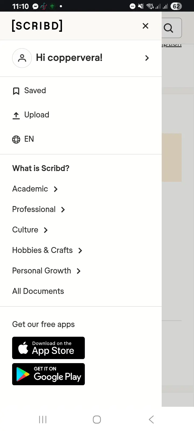
Task: Tap the search magnifier icon
Action: [x=169, y=28]
